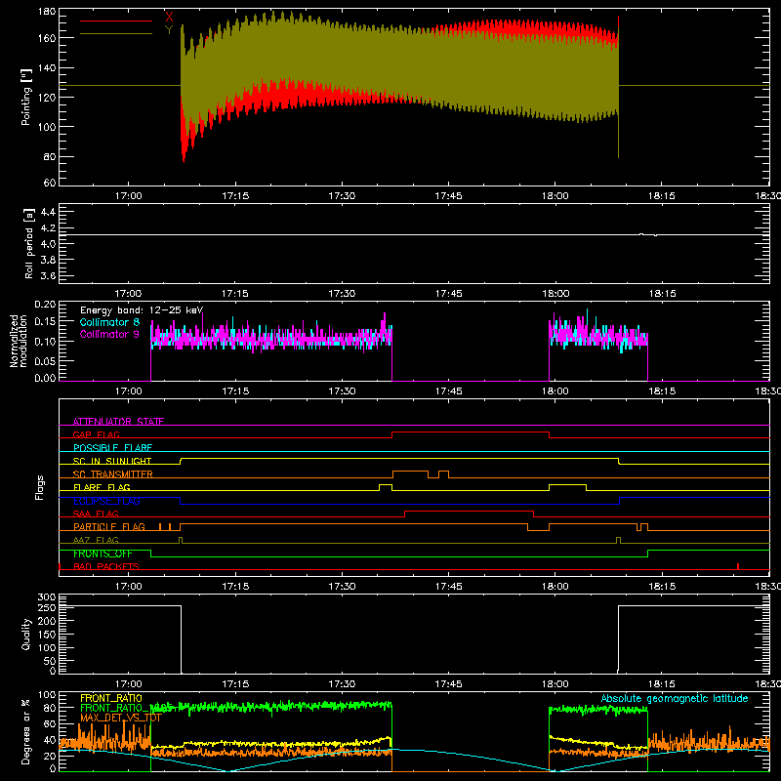
Task: Click the POSSIBLE_FLARE flag label
Action: 112,448
